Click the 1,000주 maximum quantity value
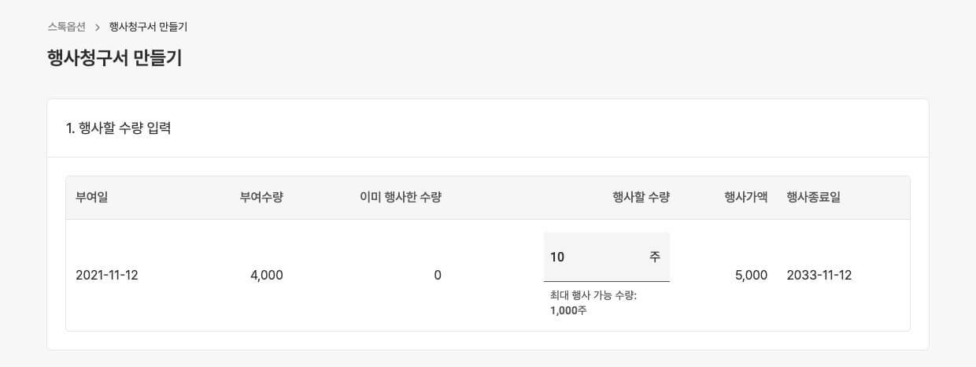The height and width of the screenshot is (367, 976). point(568,310)
